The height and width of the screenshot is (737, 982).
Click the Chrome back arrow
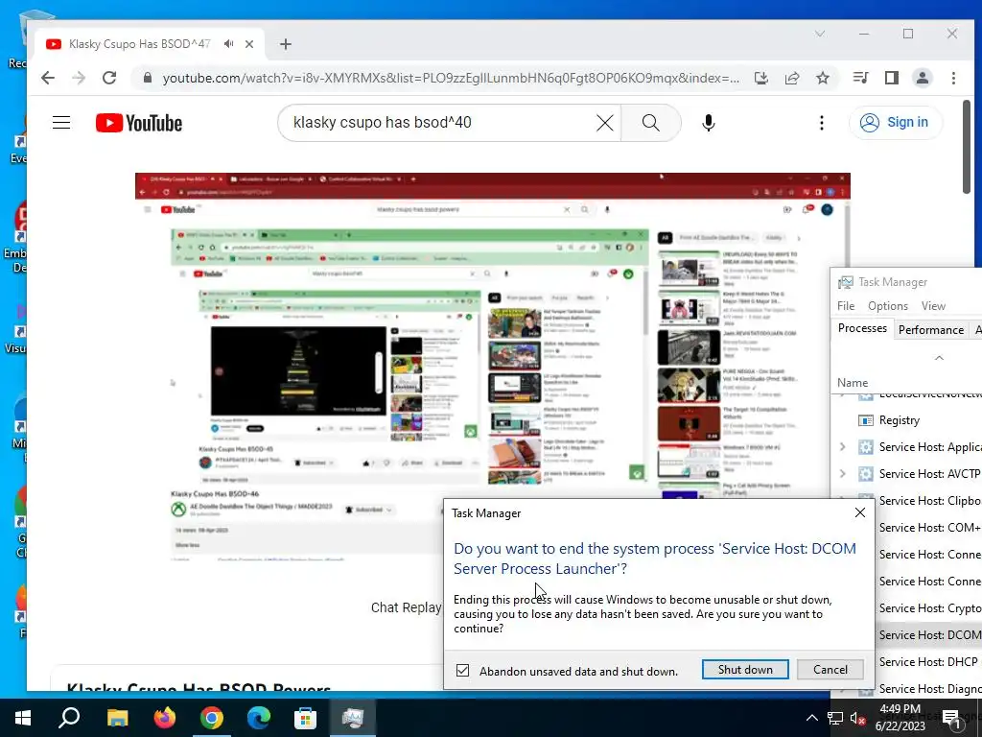point(48,78)
